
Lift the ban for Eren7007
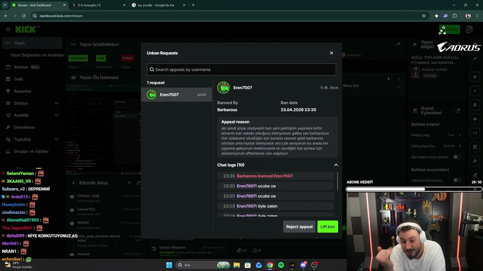point(328,227)
